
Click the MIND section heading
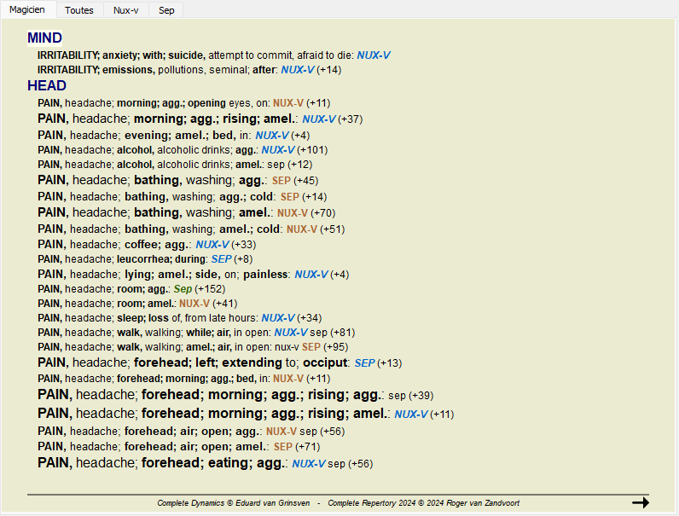[44, 38]
